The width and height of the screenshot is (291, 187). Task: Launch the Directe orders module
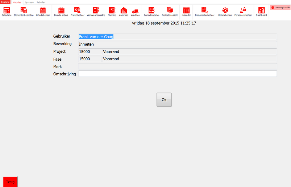61,12
